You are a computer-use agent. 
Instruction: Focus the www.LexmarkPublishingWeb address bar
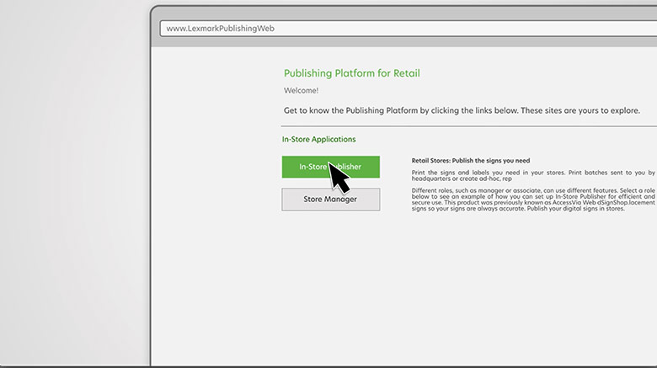(x=409, y=29)
